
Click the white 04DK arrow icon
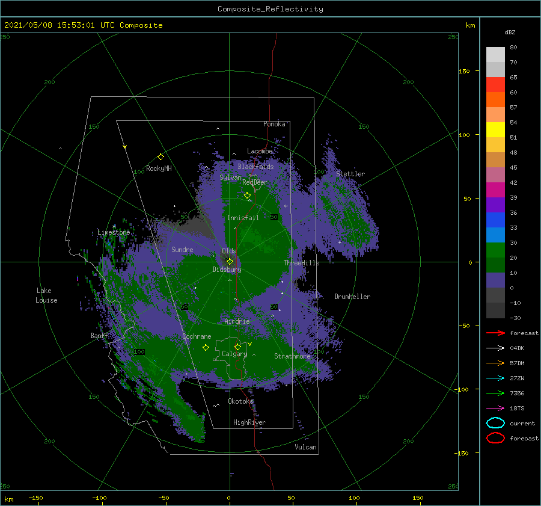point(495,348)
